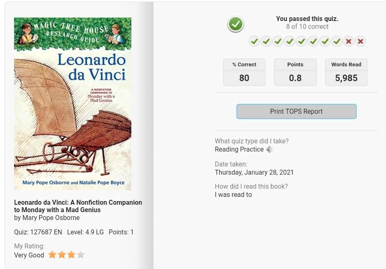Click the fourth gray rating star

81,255
